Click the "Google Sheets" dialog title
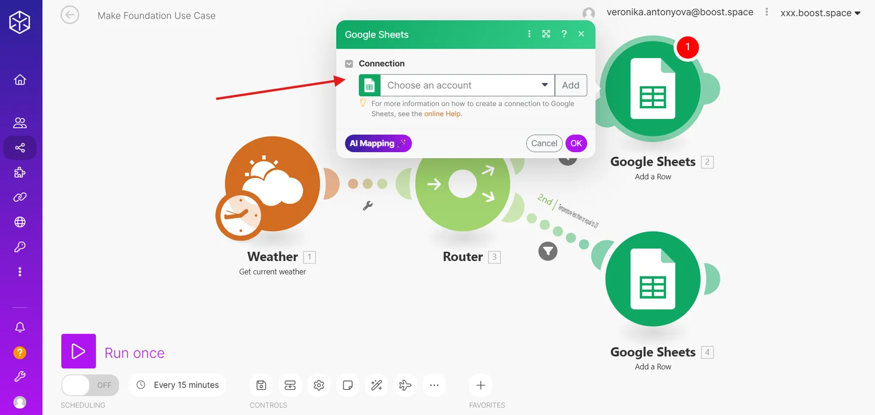 click(x=377, y=34)
